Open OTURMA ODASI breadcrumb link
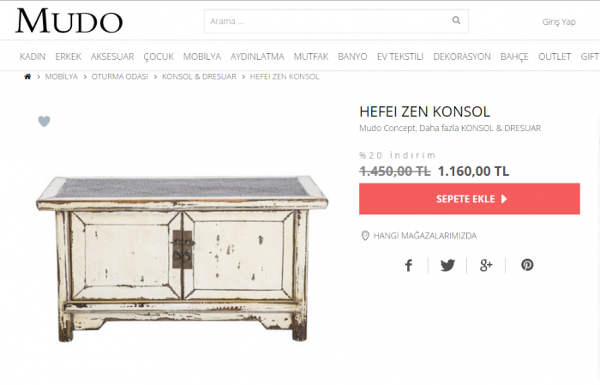 point(119,76)
